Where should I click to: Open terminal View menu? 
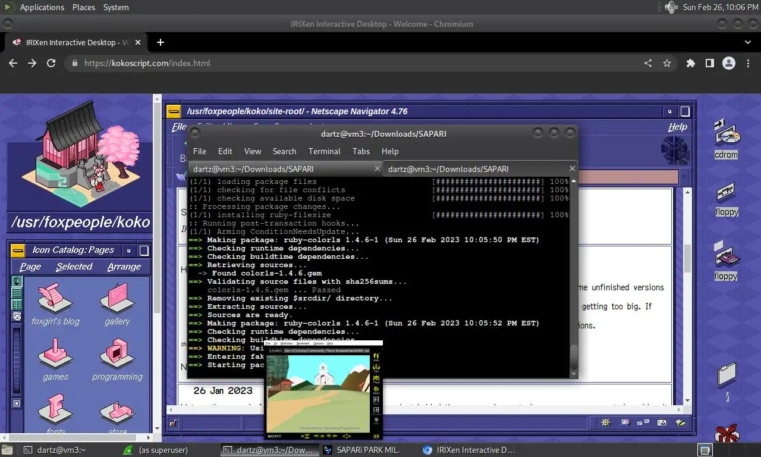(x=253, y=151)
